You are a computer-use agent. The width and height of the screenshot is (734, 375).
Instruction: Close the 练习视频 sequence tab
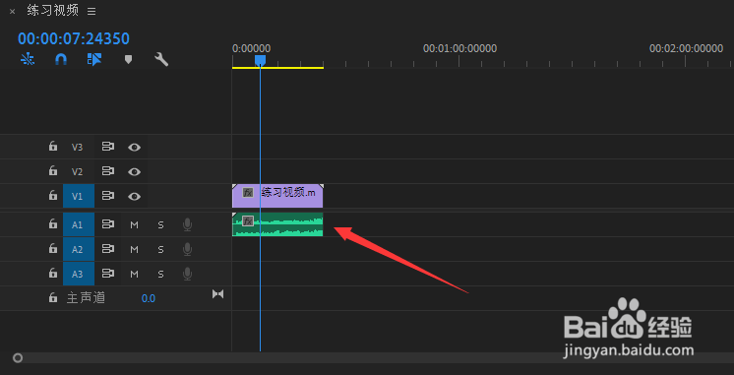point(12,12)
